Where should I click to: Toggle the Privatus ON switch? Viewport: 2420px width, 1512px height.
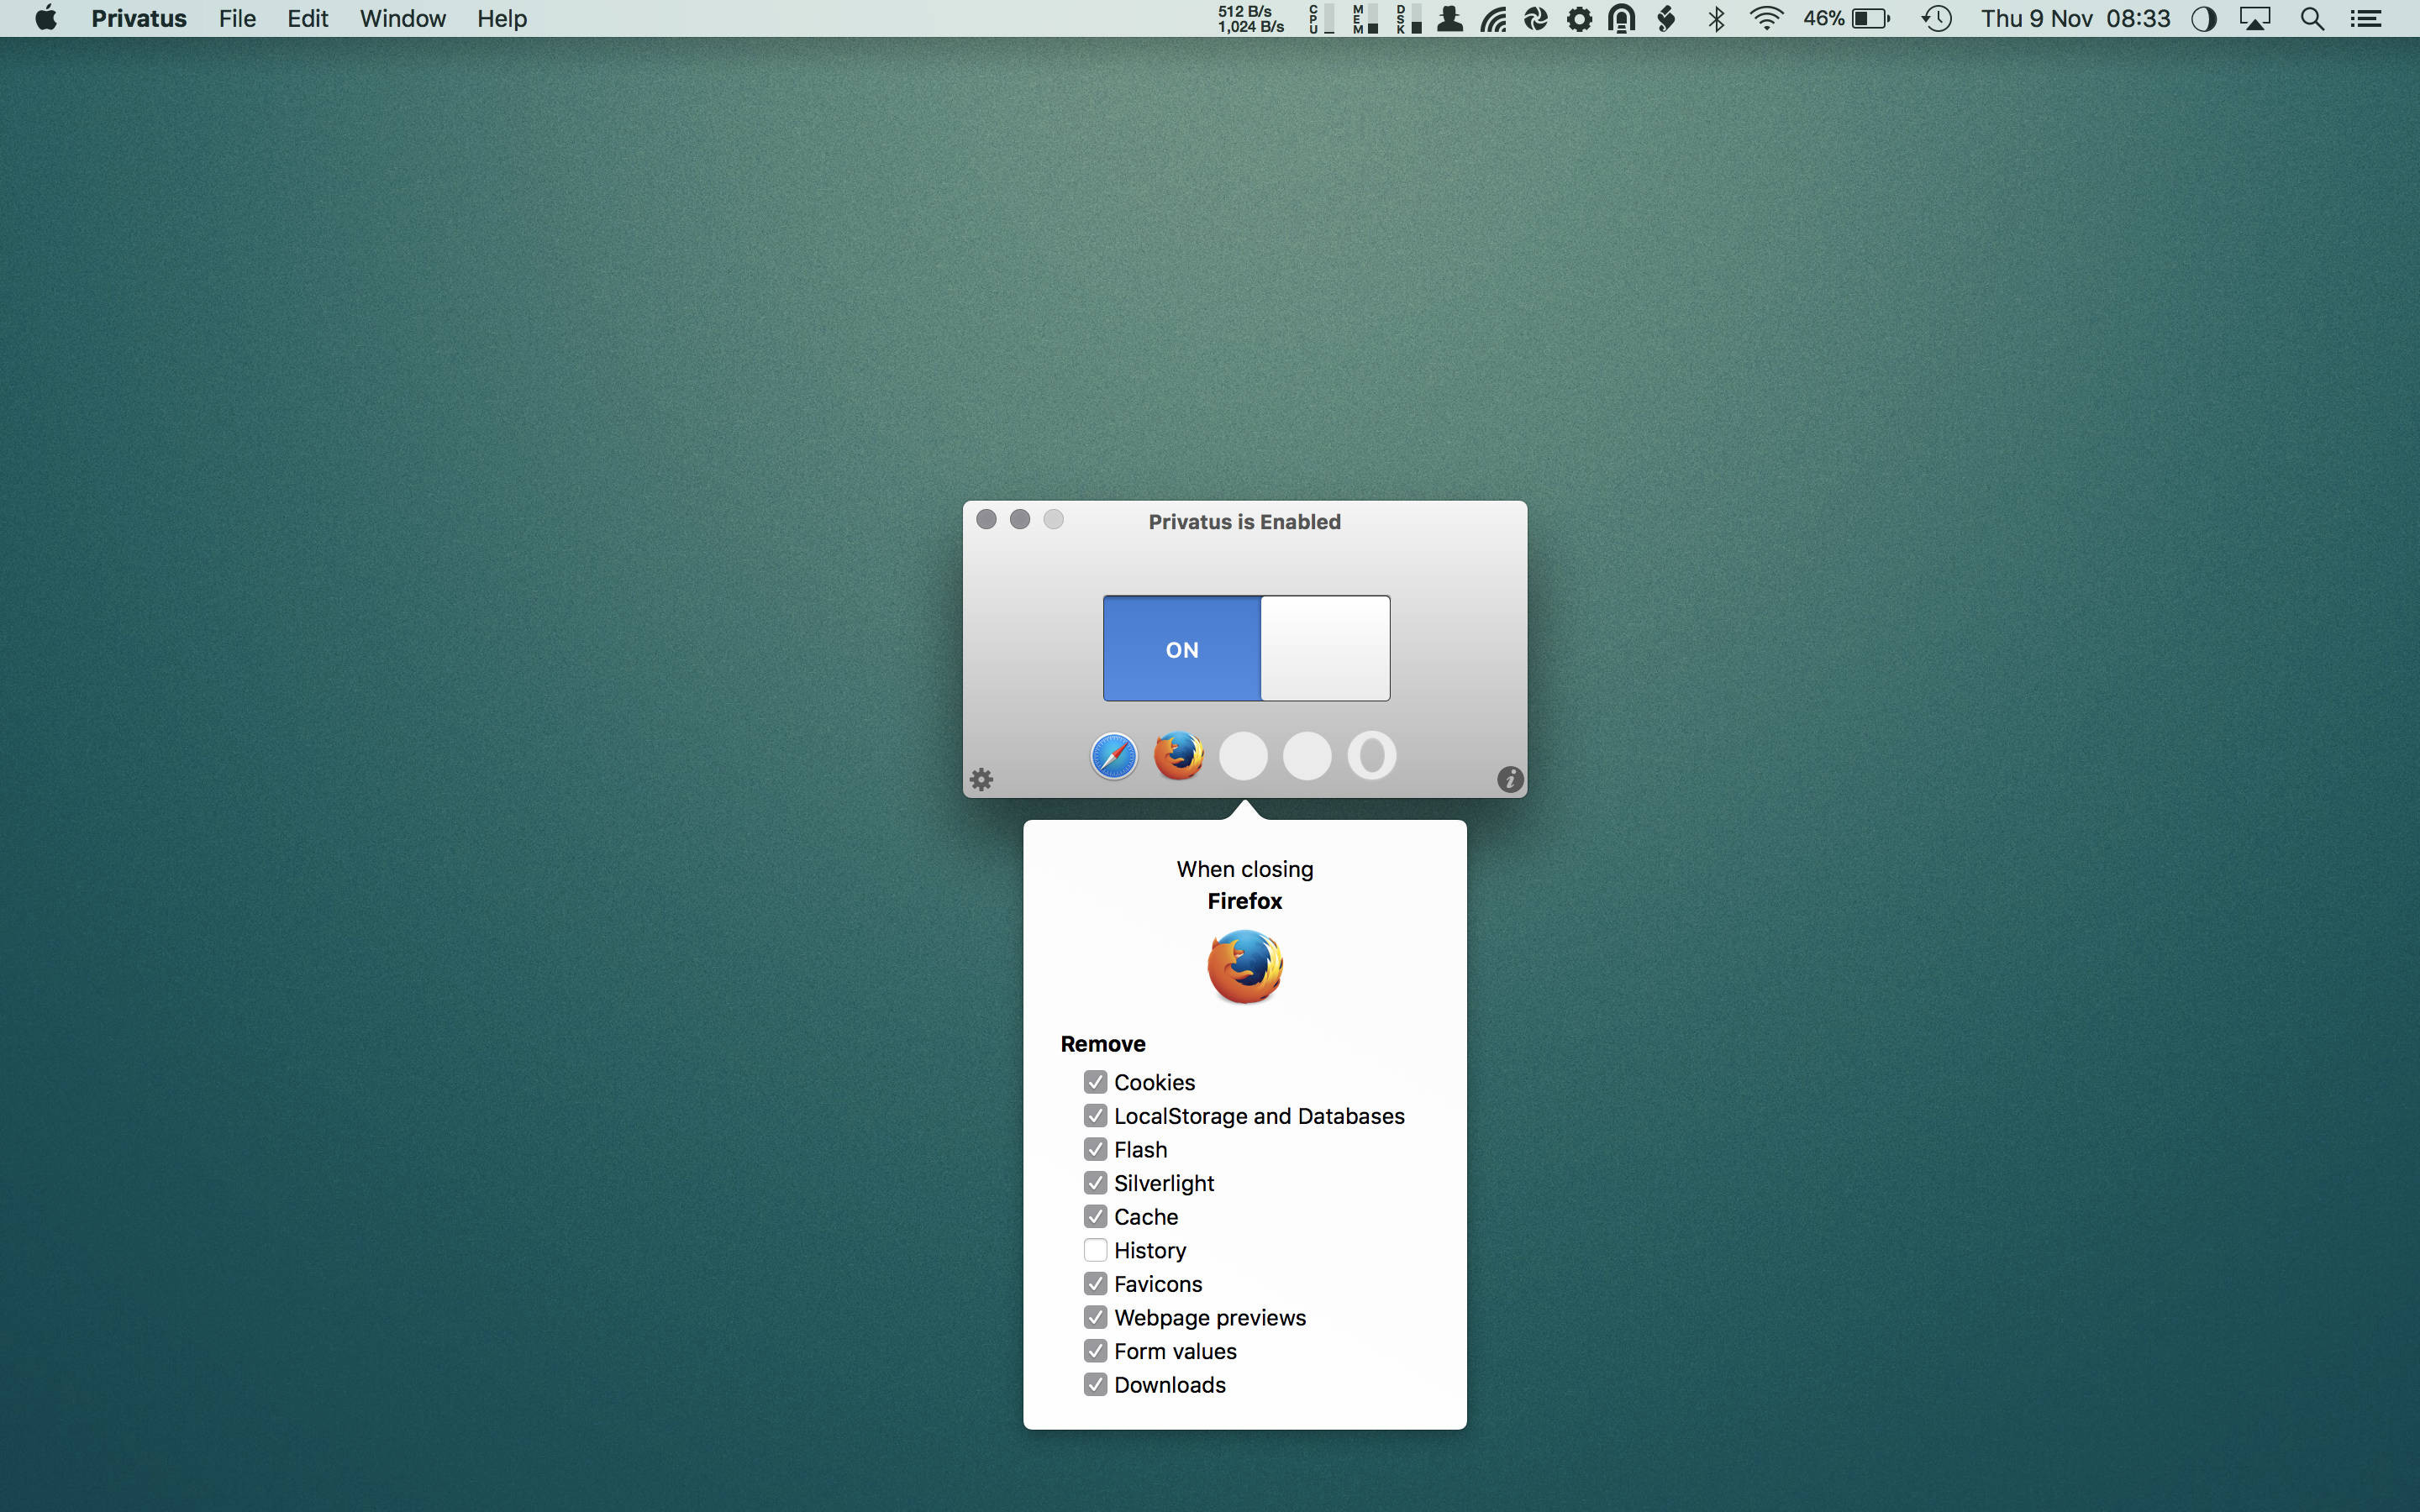(1246, 648)
